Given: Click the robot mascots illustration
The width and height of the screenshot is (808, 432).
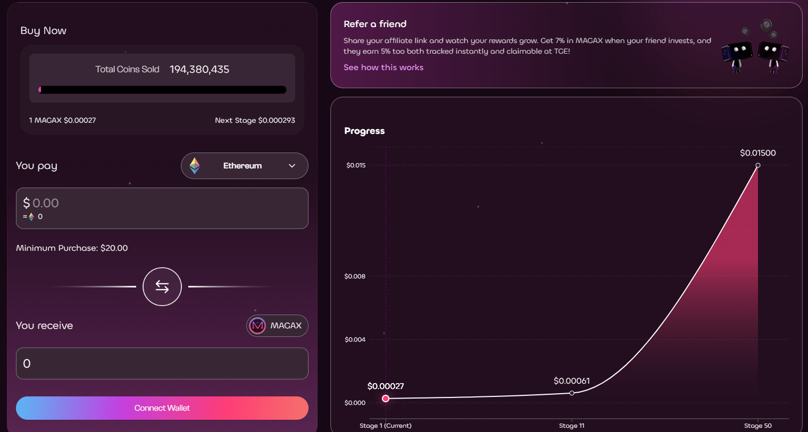Looking at the screenshot, I should click(x=755, y=48).
